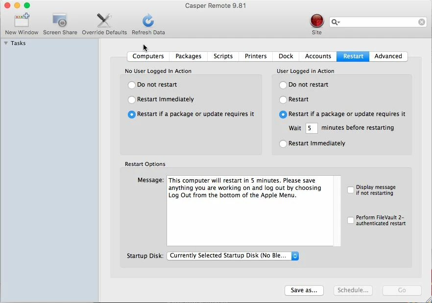Click the Go button

[x=402, y=290]
